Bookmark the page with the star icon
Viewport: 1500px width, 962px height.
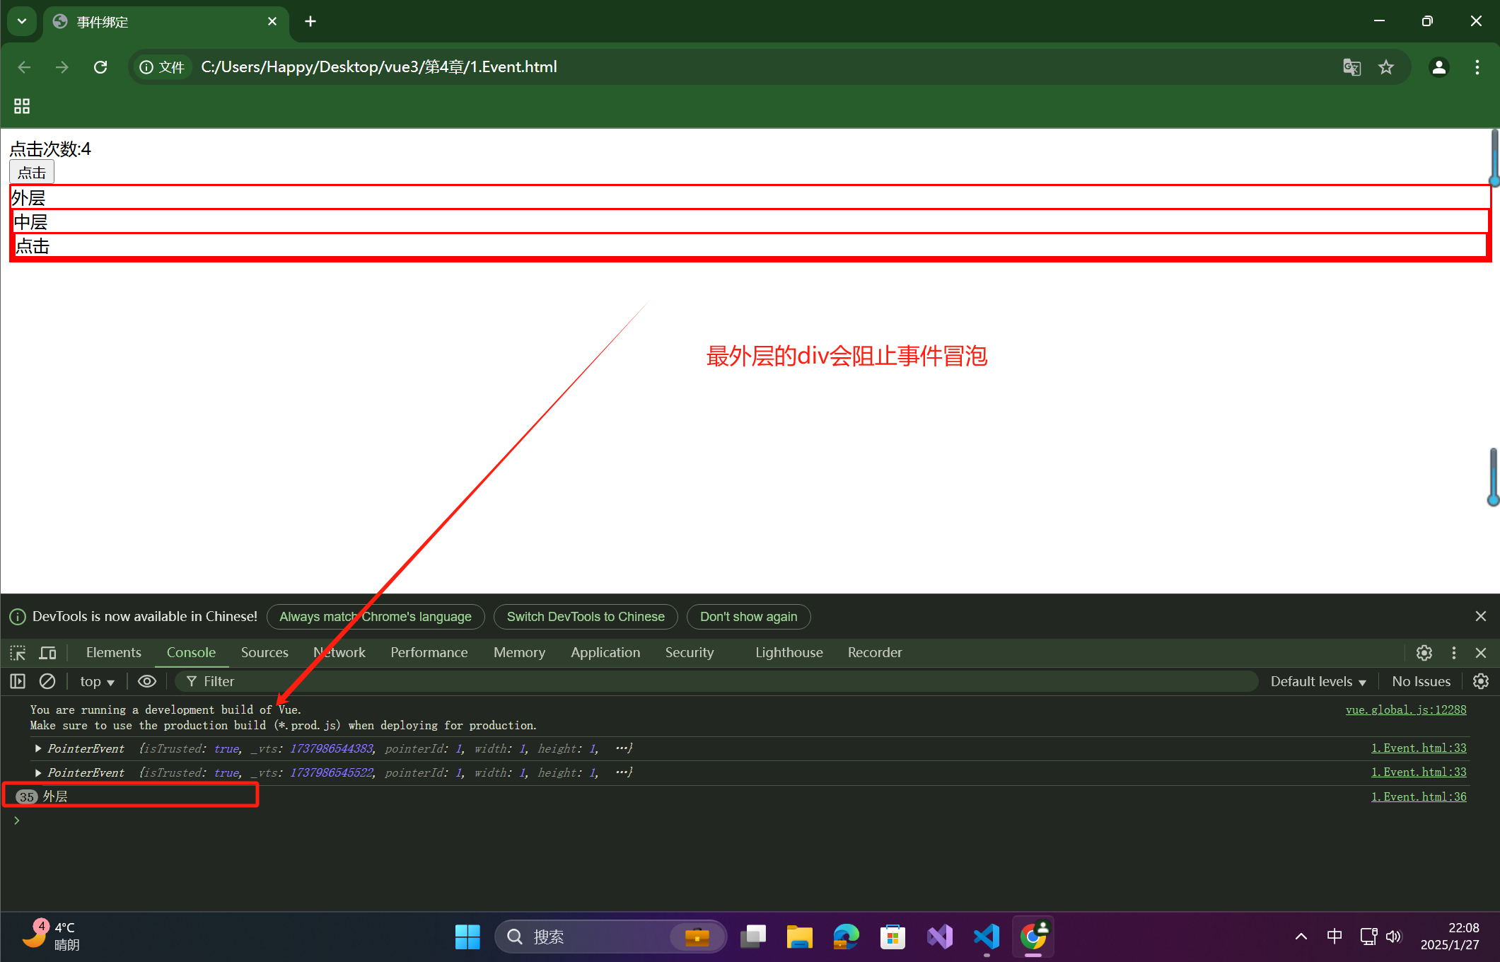[1385, 66]
